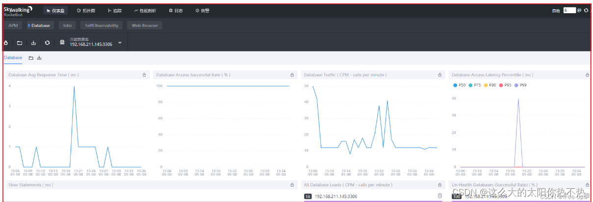Toggle lock on Database Avg Response Time panel
The width and height of the screenshot is (593, 202).
click(x=144, y=75)
